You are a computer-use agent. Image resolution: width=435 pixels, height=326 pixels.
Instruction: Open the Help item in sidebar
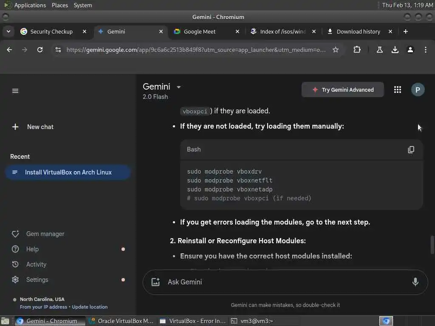pyautogui.click(x=25, y=249)
